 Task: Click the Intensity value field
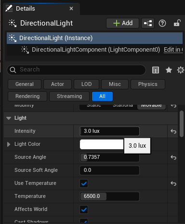click(x=109, y=131)
